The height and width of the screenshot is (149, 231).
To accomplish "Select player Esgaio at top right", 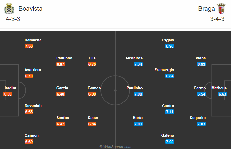I will pos(168,40).
